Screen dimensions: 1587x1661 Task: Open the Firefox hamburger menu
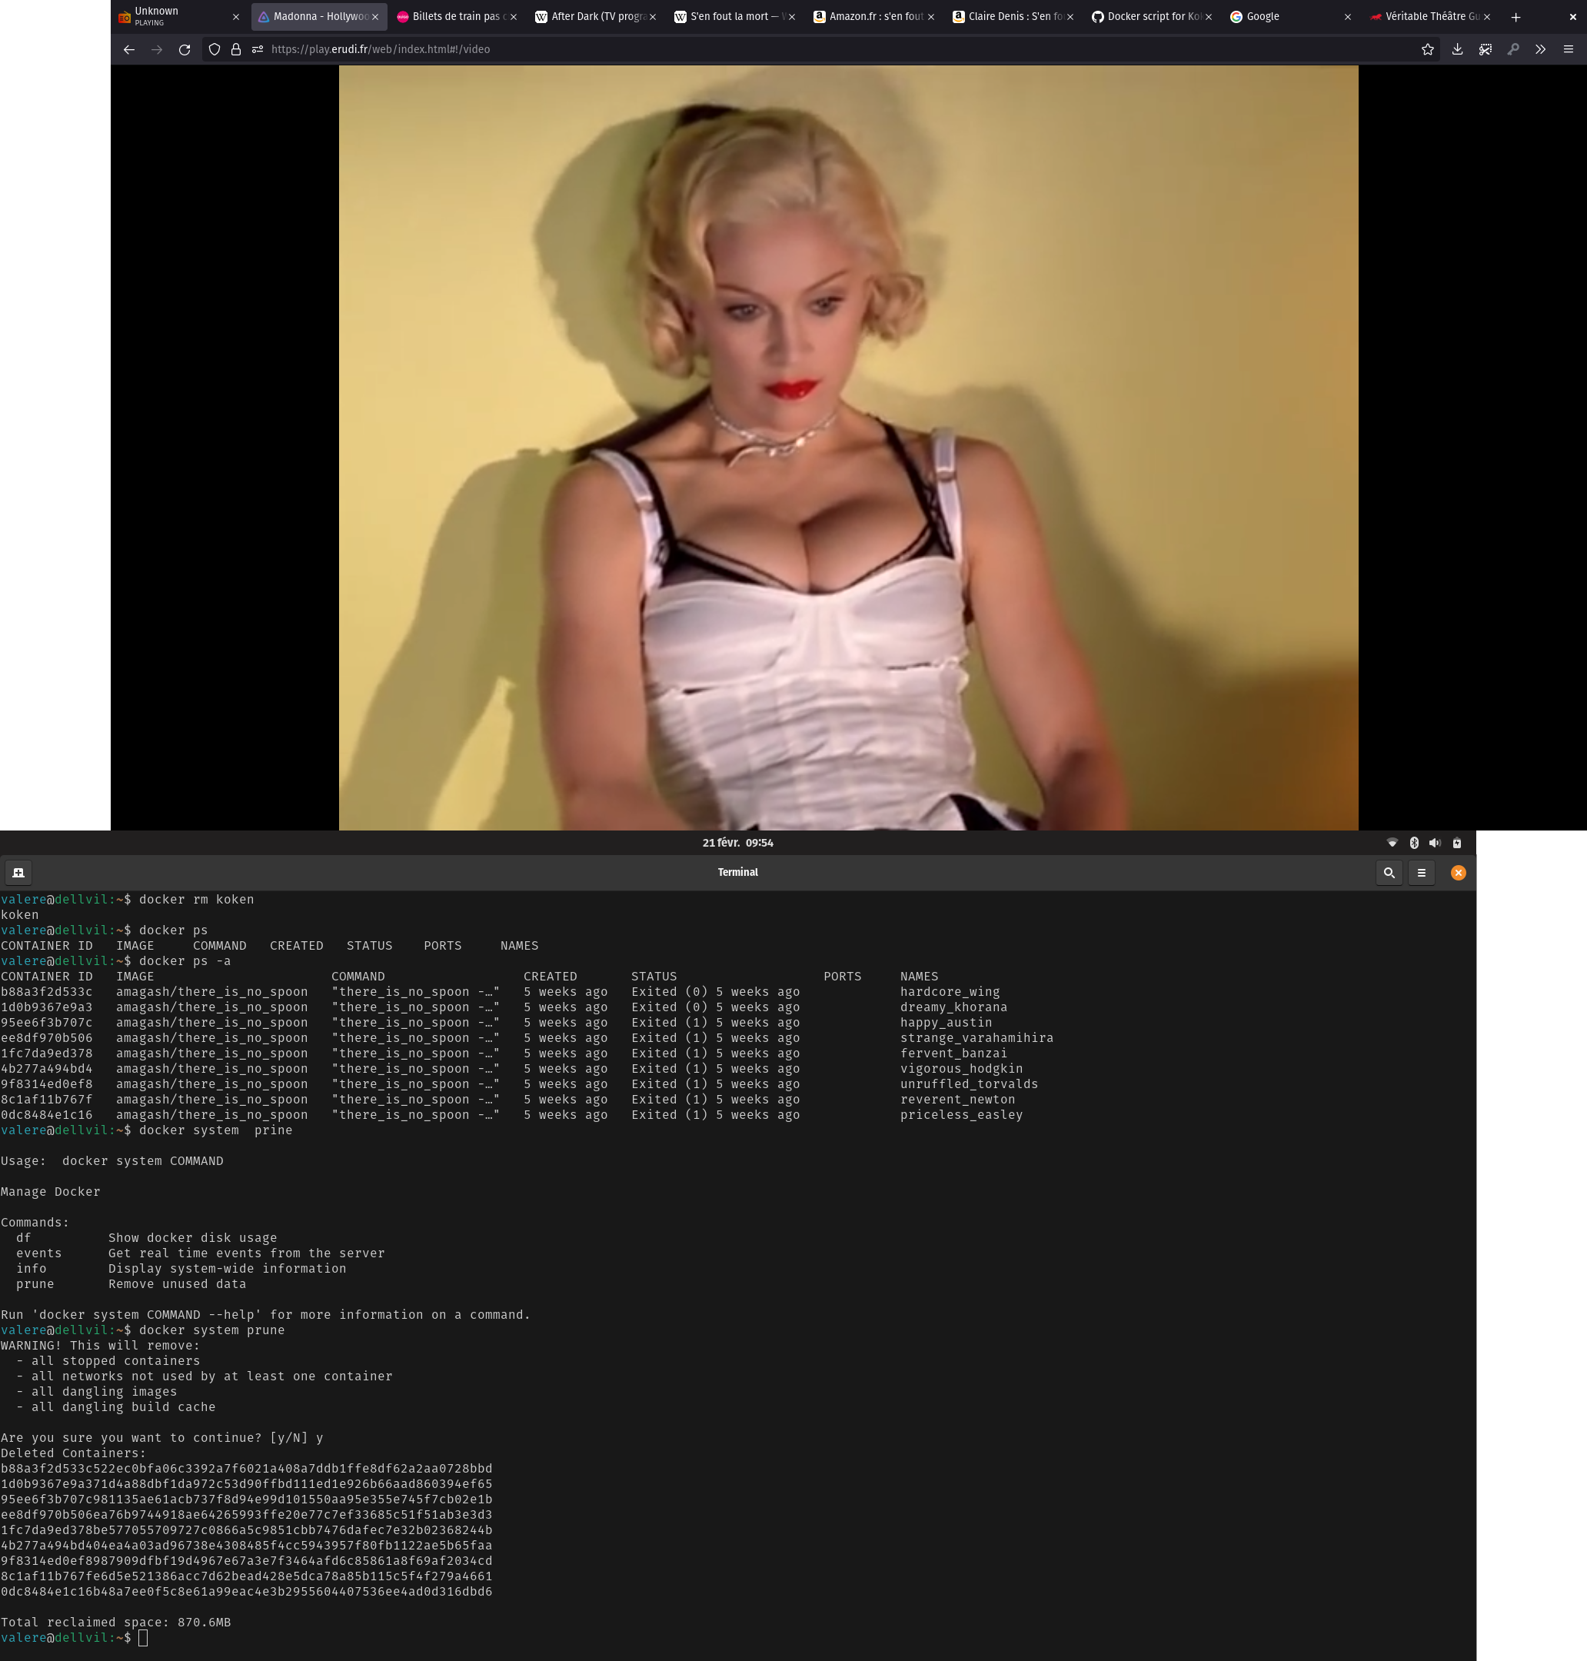1568,49
